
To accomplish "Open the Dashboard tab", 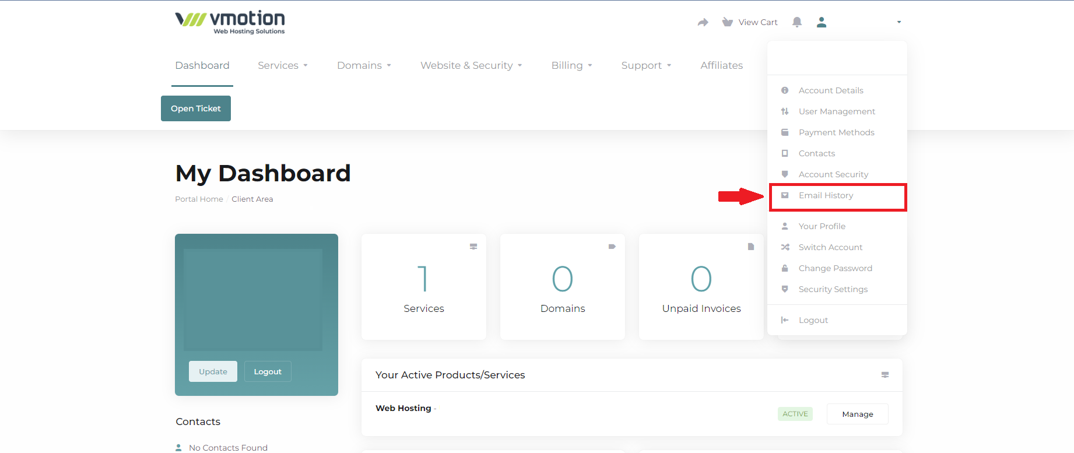I will pos(202,65).
